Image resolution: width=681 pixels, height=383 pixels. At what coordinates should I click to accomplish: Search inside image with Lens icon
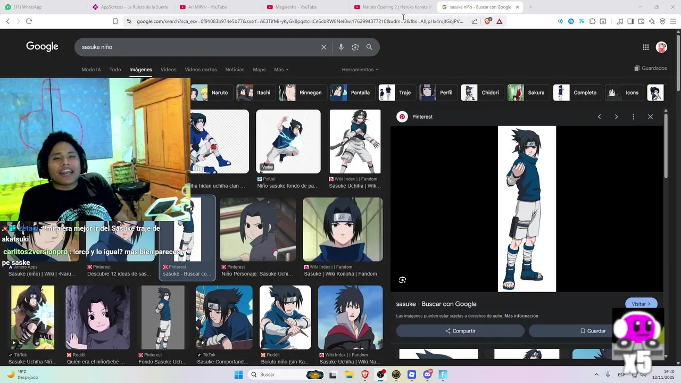402,280
